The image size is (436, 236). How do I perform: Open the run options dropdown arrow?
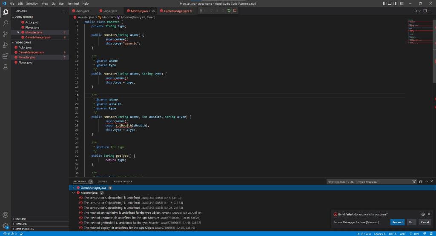pyautogui.click(x=419, y=11)
